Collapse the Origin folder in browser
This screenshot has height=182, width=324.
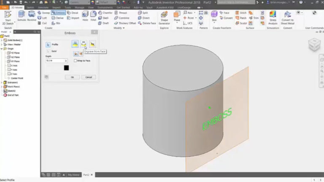2,48
